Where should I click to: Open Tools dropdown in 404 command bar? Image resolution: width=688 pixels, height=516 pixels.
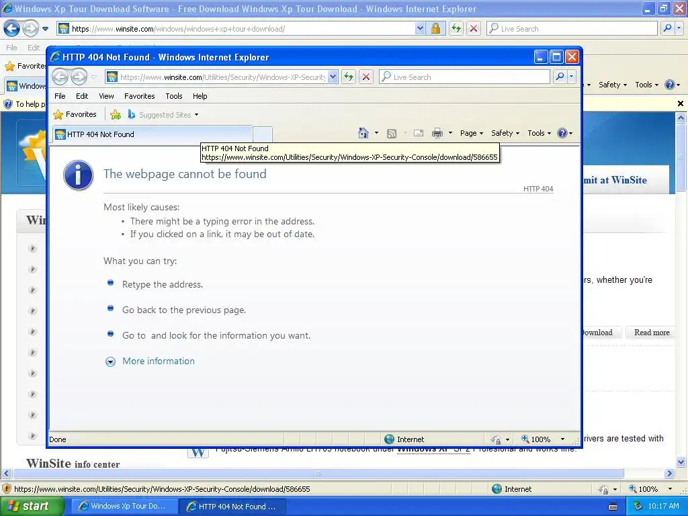[539, 133]
